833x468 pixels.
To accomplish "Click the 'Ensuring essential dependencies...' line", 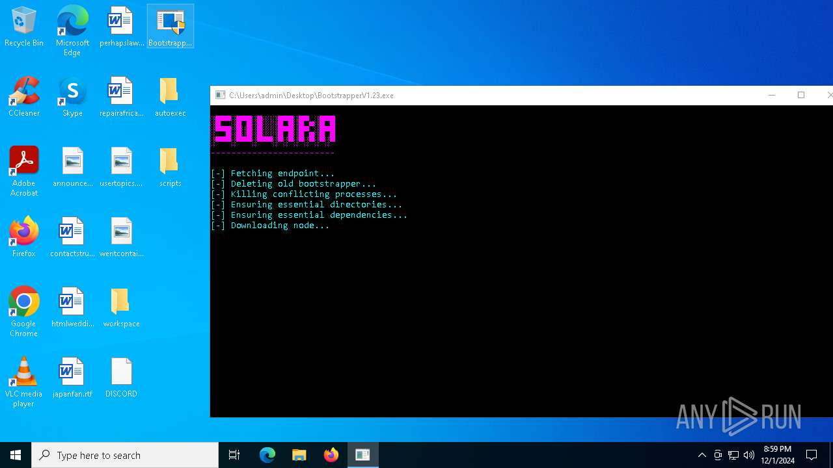I will coord(309,215).
